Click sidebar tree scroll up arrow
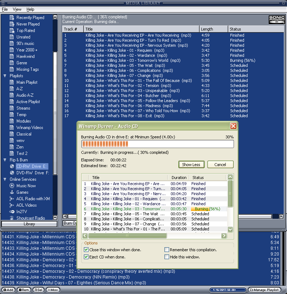 [55, 17]
